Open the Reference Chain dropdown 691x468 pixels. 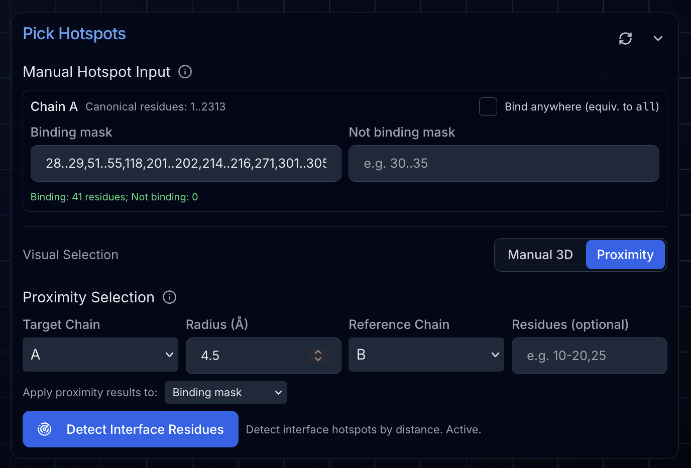(x=426, y=355)
